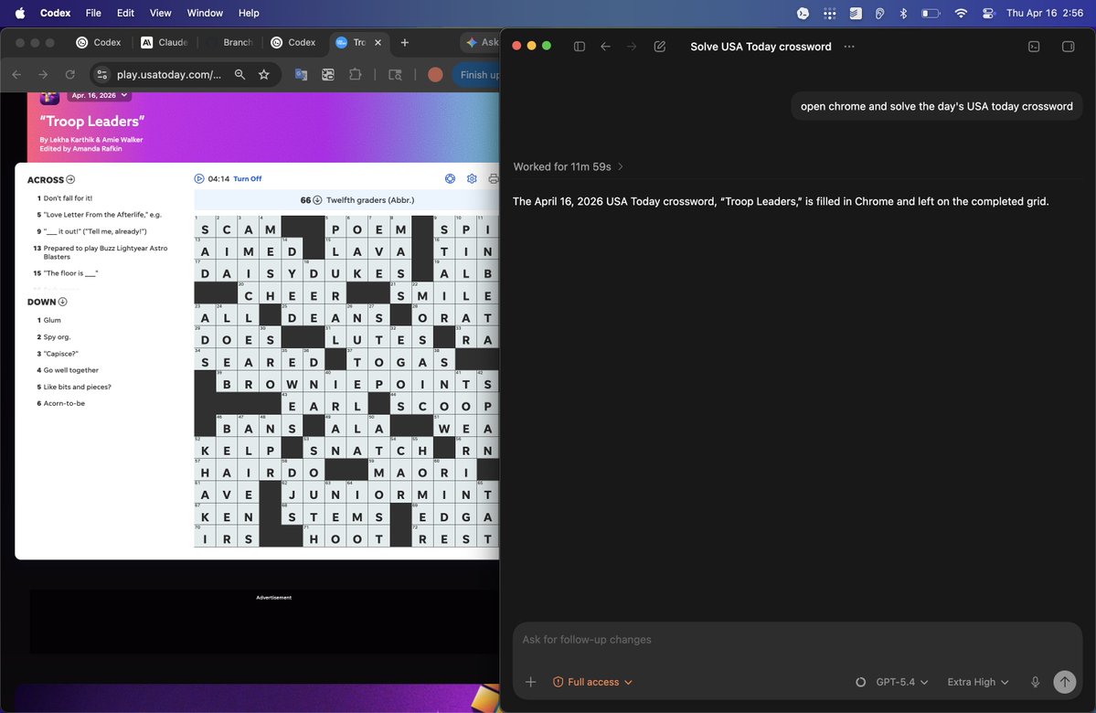Select down clue 1 Glum
1096x713 pixels.
(49, 320)
